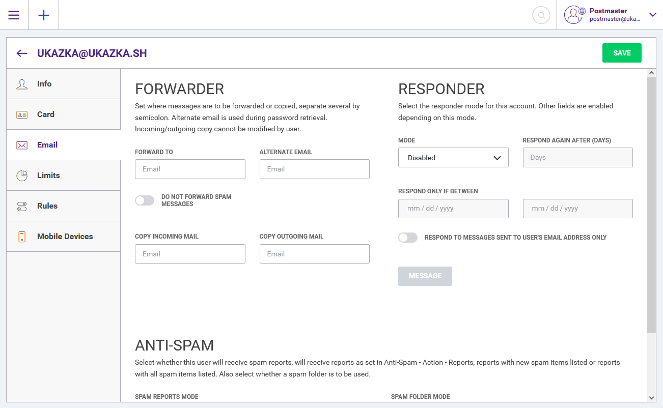Switch to the Rules tab

click(47, 206)
